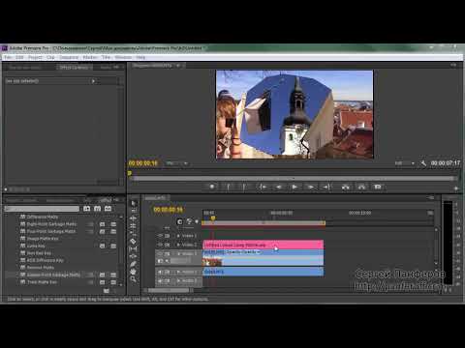Screen dimensions: 465x348
Task: Click Go to Out point button
Action: click(x=326, y=187)
